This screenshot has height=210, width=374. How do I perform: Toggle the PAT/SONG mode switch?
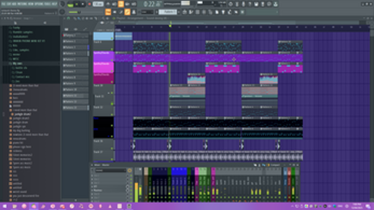[70, 4]
